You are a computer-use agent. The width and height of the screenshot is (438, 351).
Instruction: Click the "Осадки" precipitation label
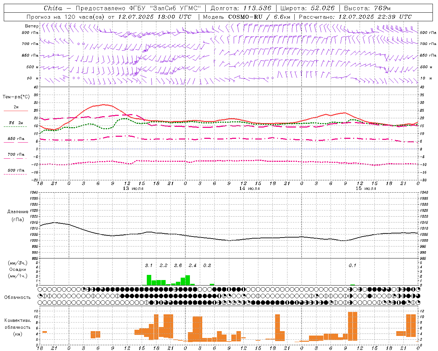coord(17,269)
